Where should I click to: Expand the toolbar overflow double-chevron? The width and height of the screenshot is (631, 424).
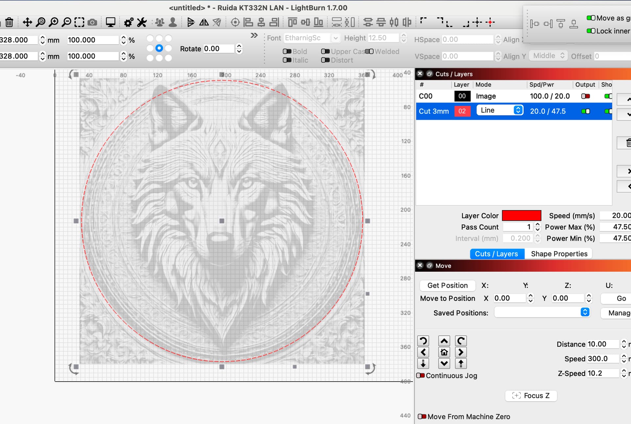point(254,35)
